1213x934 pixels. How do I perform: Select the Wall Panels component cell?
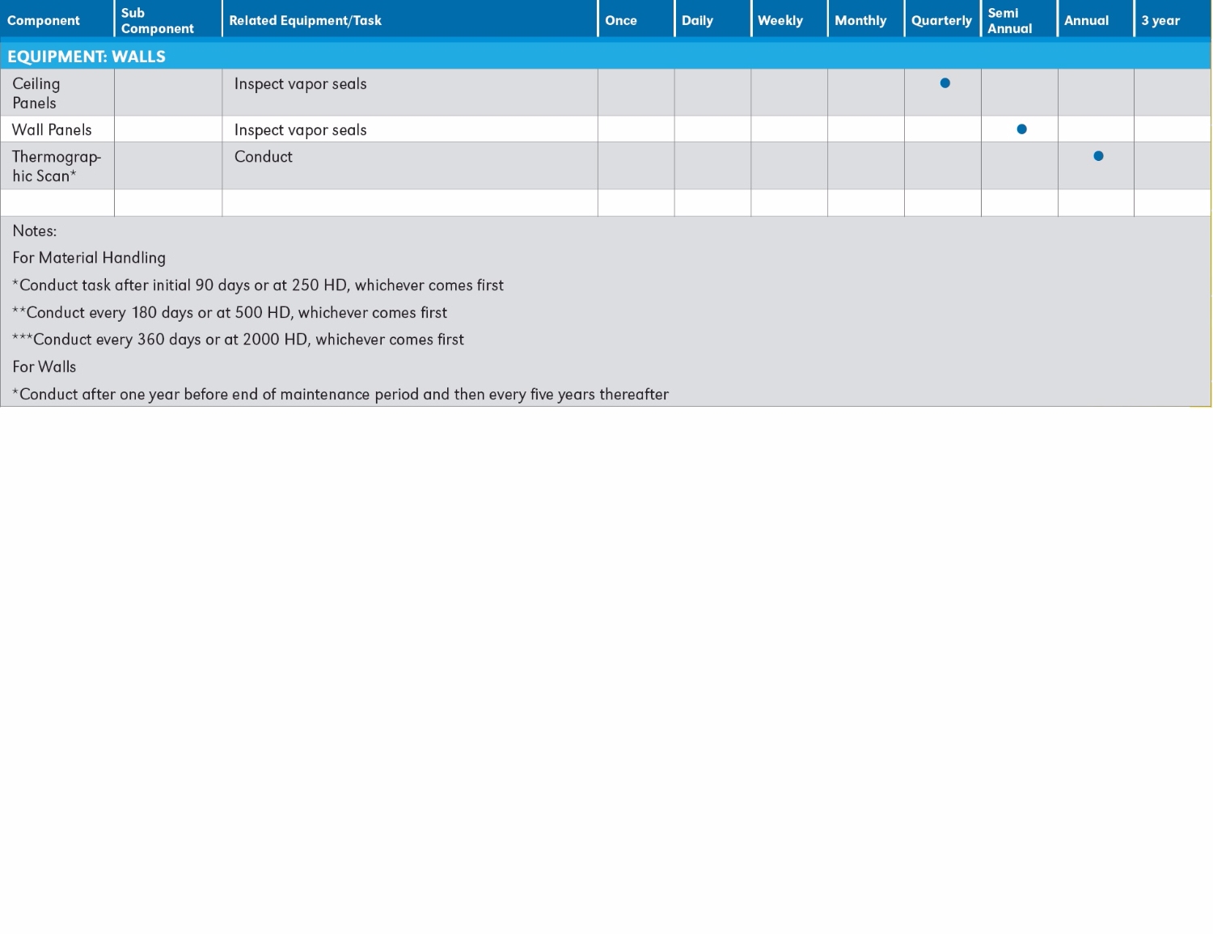click(x=52, y=130)
